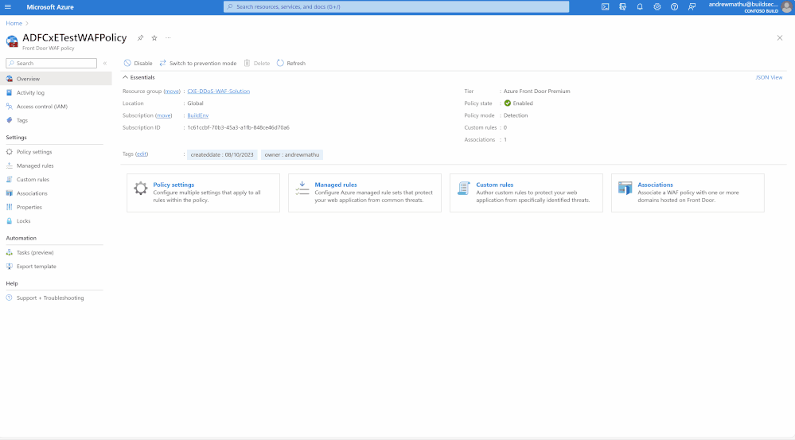
Task: Select Overview in the sidebar
Action: pyautogui.click(x=56, y=79)
